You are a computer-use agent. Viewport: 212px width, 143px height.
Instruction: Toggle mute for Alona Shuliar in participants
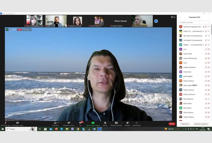click(x=206, y=53)
